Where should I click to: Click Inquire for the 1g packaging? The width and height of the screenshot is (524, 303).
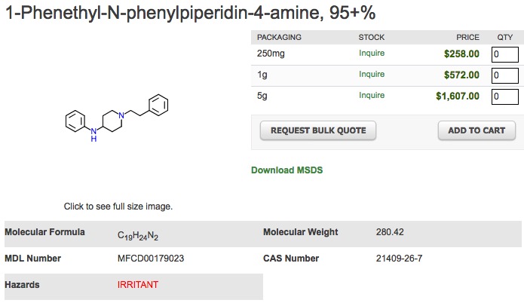click(372, 75)
